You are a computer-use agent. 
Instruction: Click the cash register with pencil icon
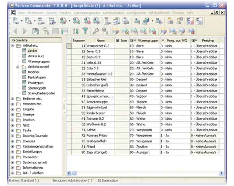point(63,21)
